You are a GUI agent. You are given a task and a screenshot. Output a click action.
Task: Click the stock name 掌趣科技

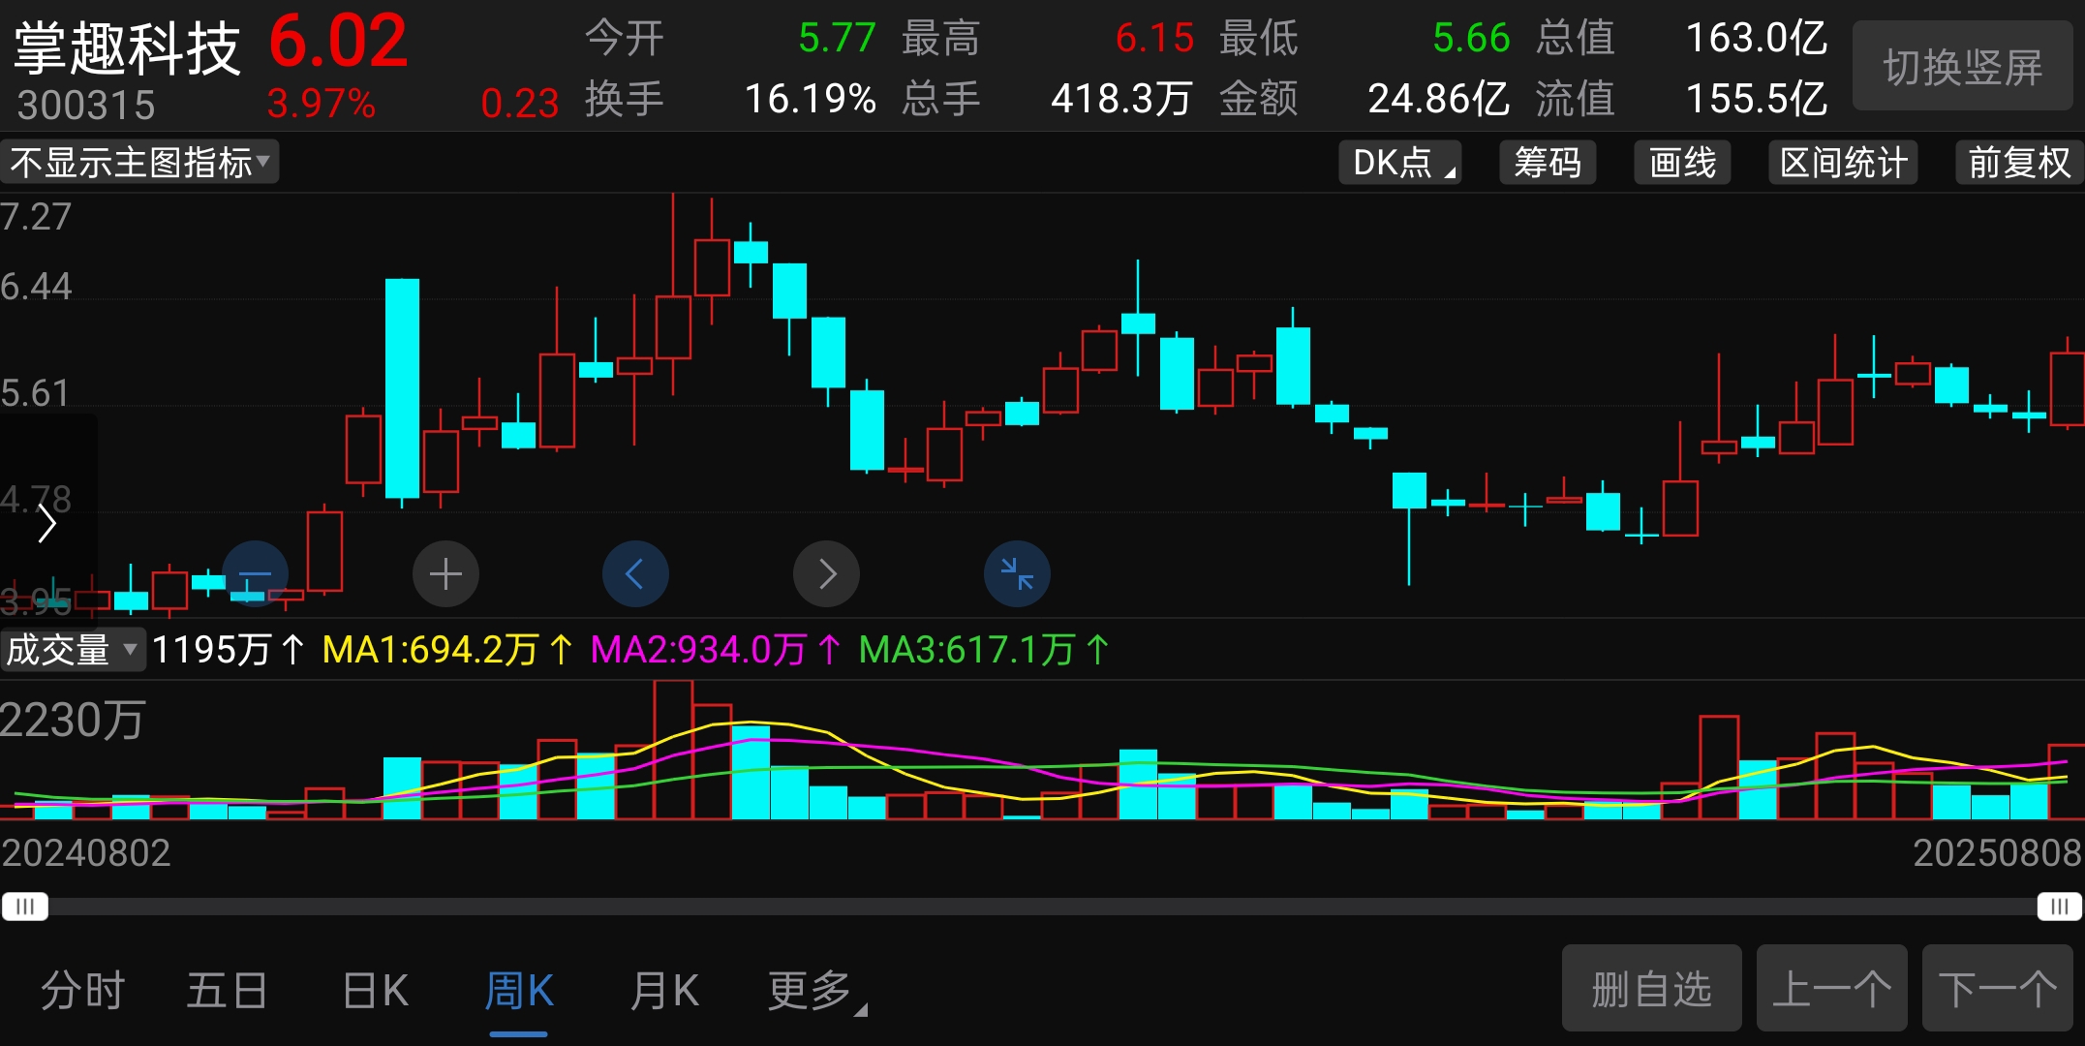click(x=127, y=48)
